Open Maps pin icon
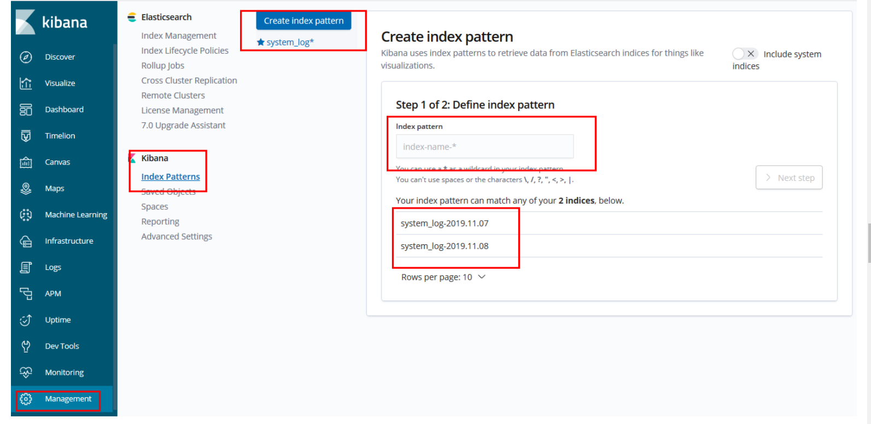Image resolution: width=871 pixels, height=424 pixels. [26, 189]
